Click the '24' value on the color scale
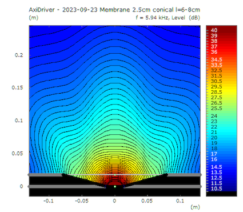Viewport: 243px width, 212px height. (x=214, y=116)
